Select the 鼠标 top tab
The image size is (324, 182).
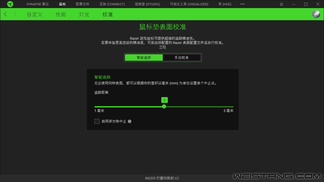click(62, 4)
